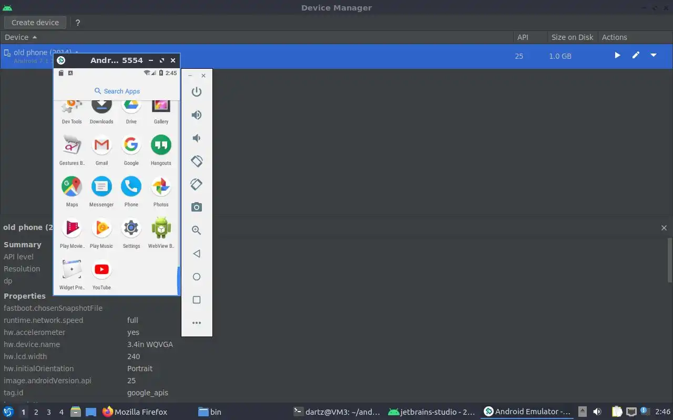The height and width of the screenshot is (420, 673).
Task: Click the Create device button
Action: pos(35,23)
